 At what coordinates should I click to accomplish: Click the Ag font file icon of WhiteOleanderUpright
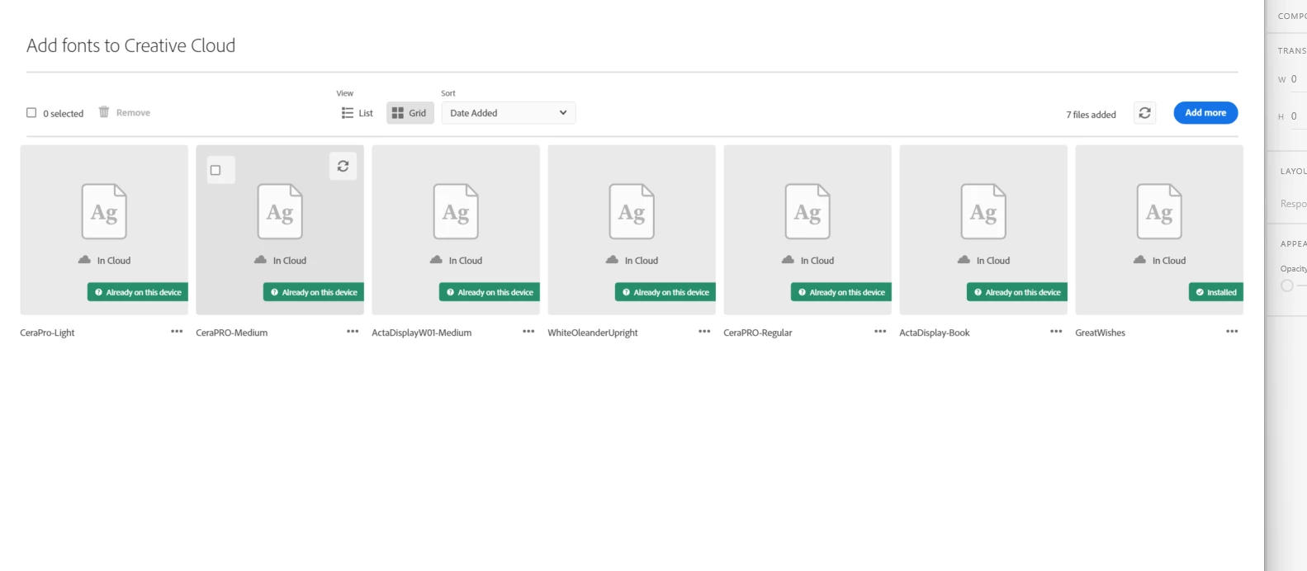(632, 211)
